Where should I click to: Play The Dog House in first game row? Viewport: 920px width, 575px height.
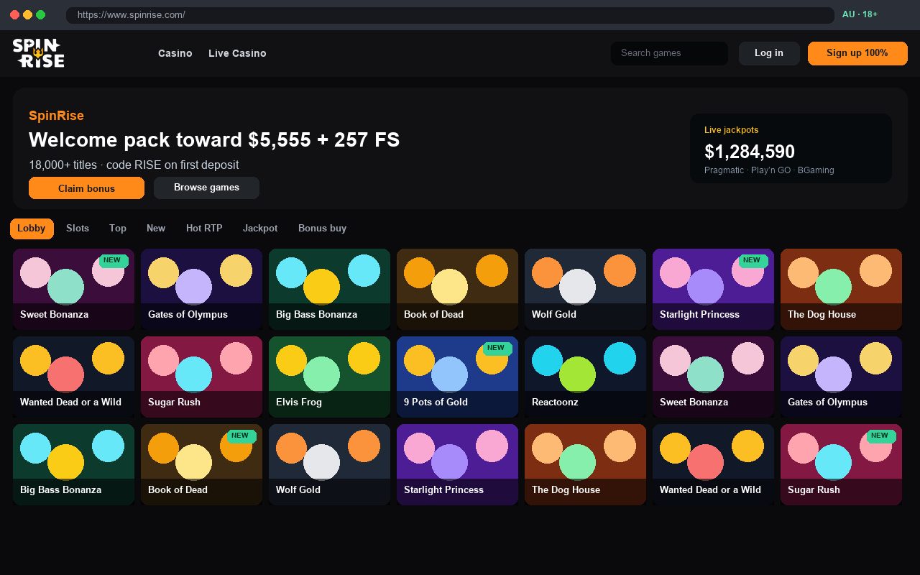[x=841, y=289]
